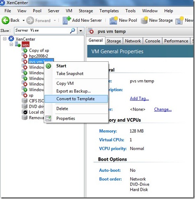This screenshot has height=199, width=195.
Task: Open the Back history dropdown arrow
Action: pyautogui.click(x=23, y=21)
